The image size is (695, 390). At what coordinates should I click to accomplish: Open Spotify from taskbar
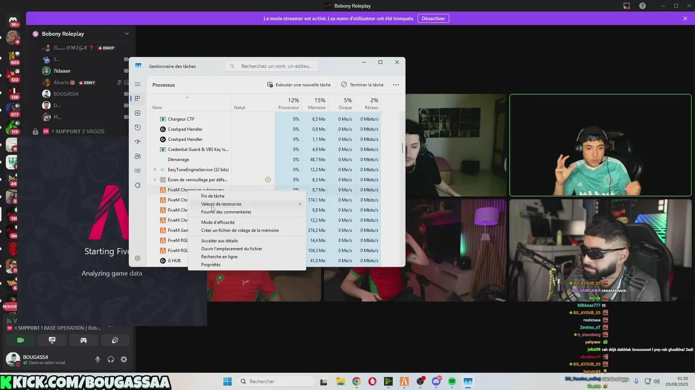point(452,381)
